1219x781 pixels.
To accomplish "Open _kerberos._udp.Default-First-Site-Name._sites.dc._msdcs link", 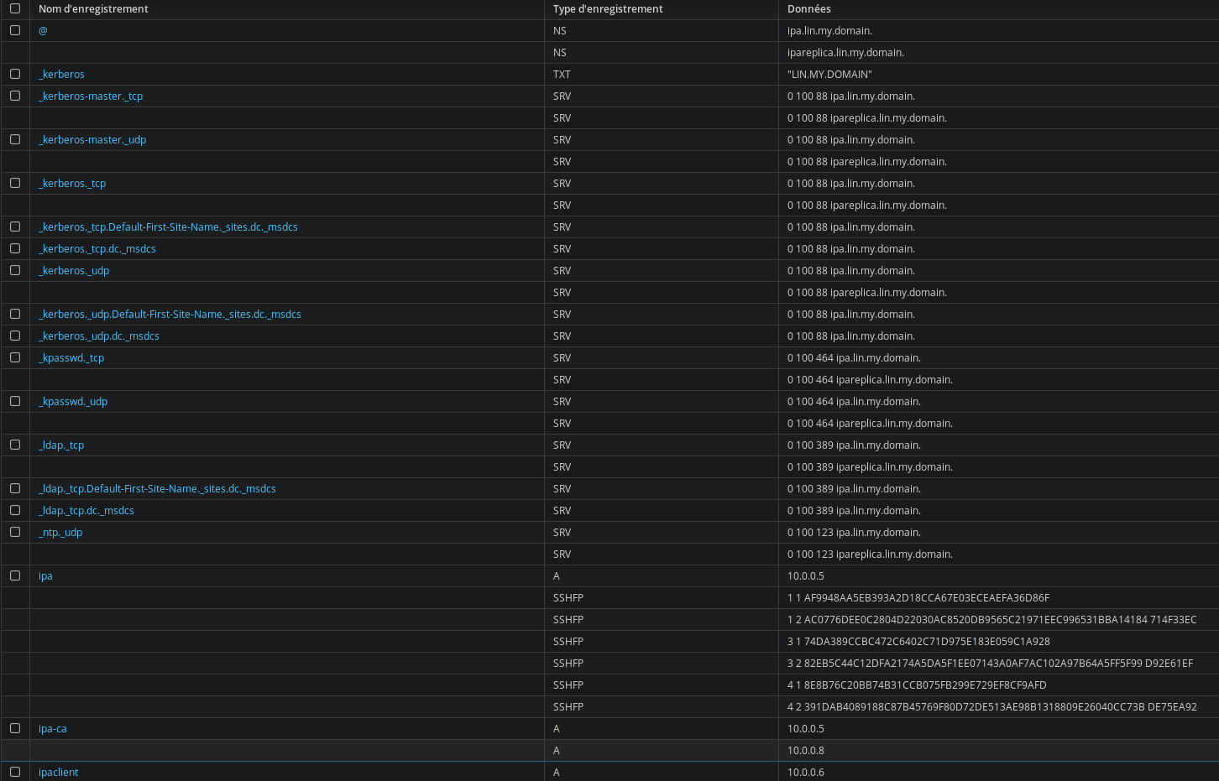I will click(170, 314).
